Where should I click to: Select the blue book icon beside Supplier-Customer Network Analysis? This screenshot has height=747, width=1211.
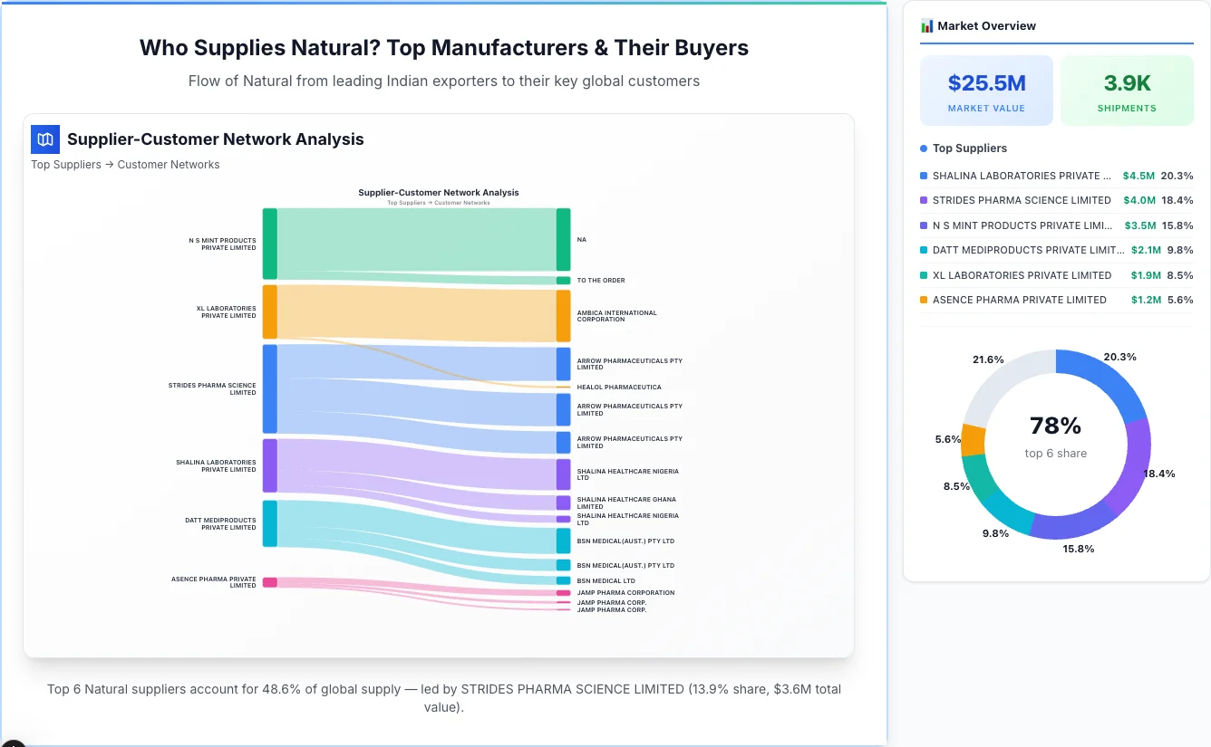(44, 139)
